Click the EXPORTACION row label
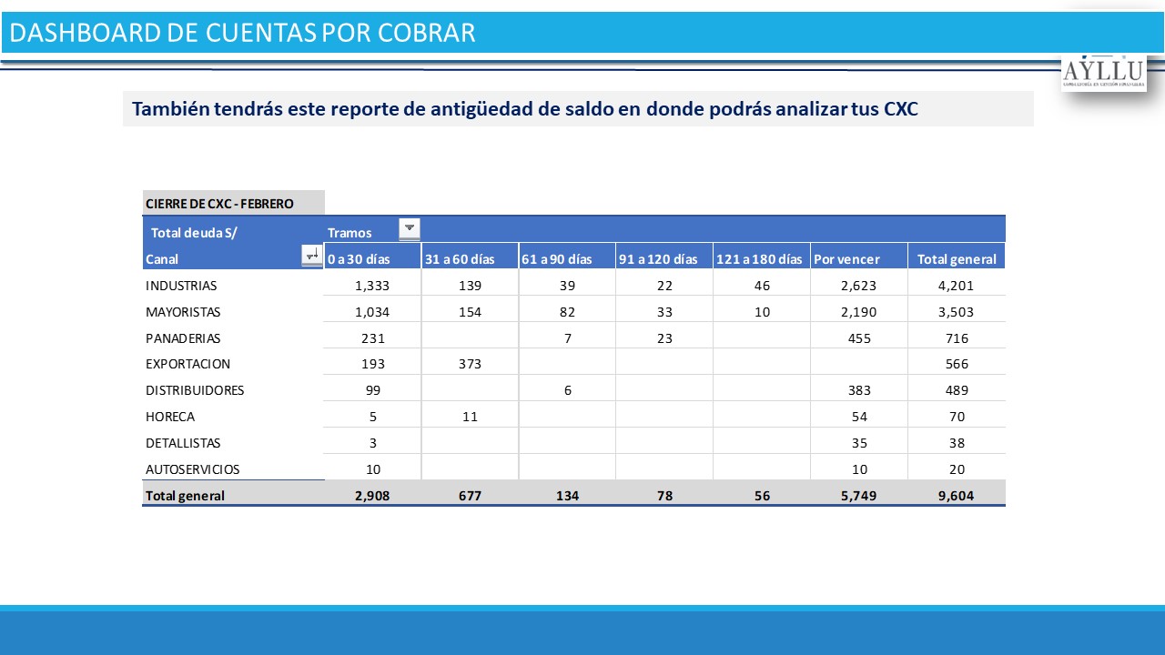The width and height of the screenshot is (1165, 655). [187, 364]
